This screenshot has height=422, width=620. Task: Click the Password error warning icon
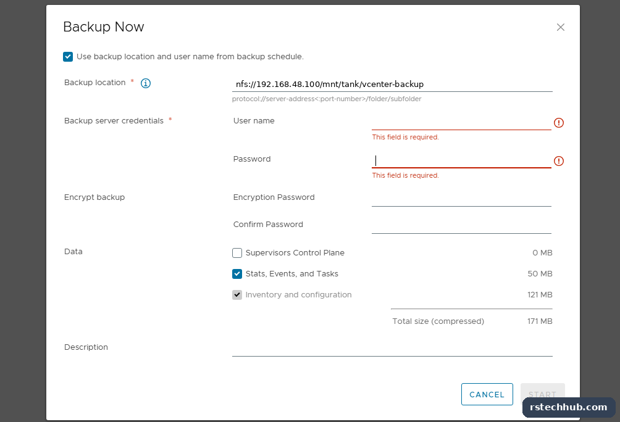[559, 161]
